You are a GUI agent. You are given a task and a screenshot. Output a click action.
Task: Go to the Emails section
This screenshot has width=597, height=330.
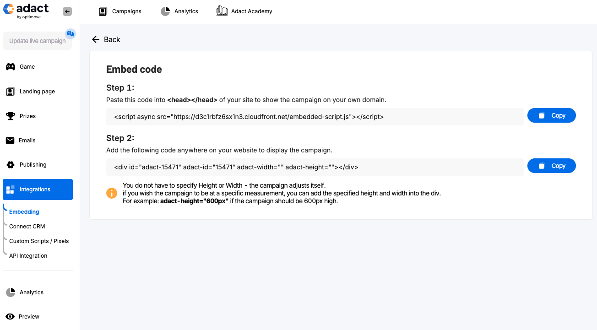point(38,141)
